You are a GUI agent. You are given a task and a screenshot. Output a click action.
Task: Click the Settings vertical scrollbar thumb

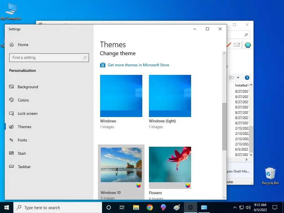[x=224, y=126]
